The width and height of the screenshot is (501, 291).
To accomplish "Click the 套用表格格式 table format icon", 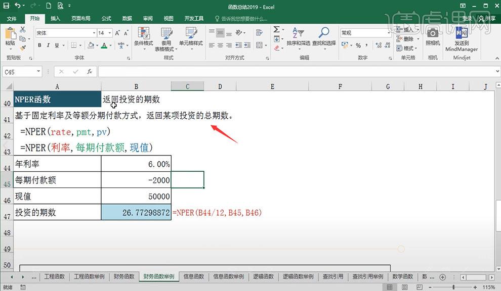I will 166,33.
